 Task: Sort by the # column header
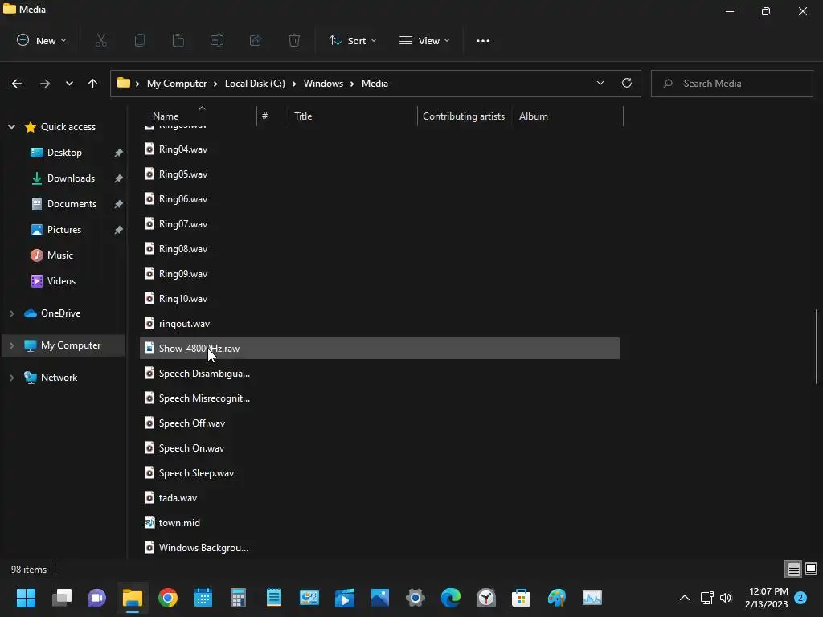pyautogui.click(x=272, y=116)
